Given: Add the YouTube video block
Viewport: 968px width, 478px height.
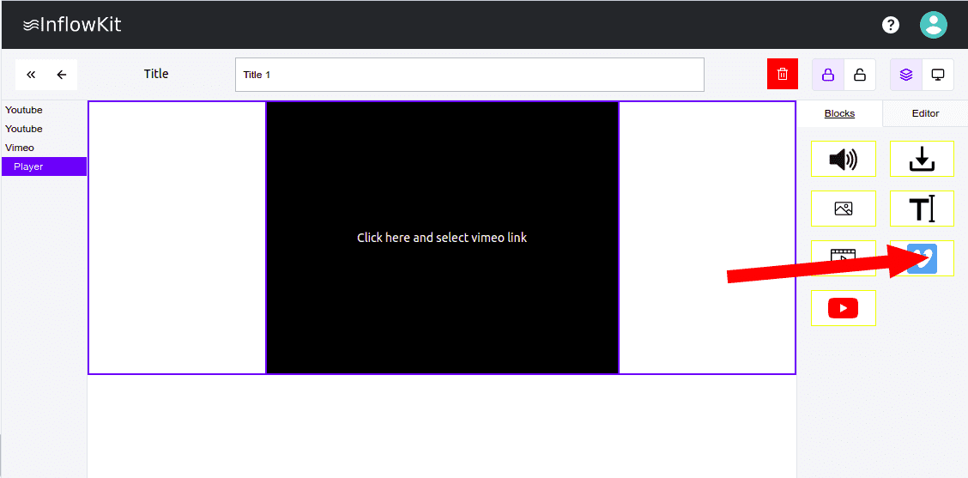Looking at the screenshot, I should (x=843, y=308).
